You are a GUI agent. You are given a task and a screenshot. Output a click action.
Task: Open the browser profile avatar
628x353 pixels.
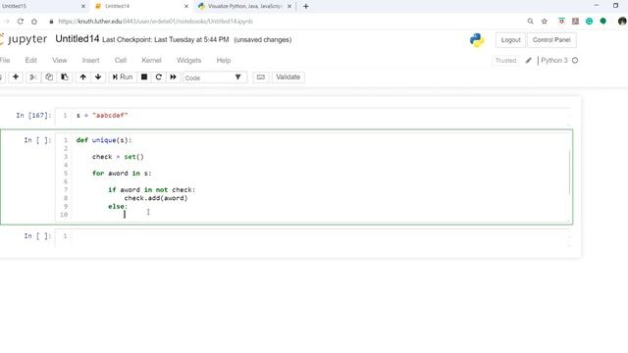(x=622, y=22)
